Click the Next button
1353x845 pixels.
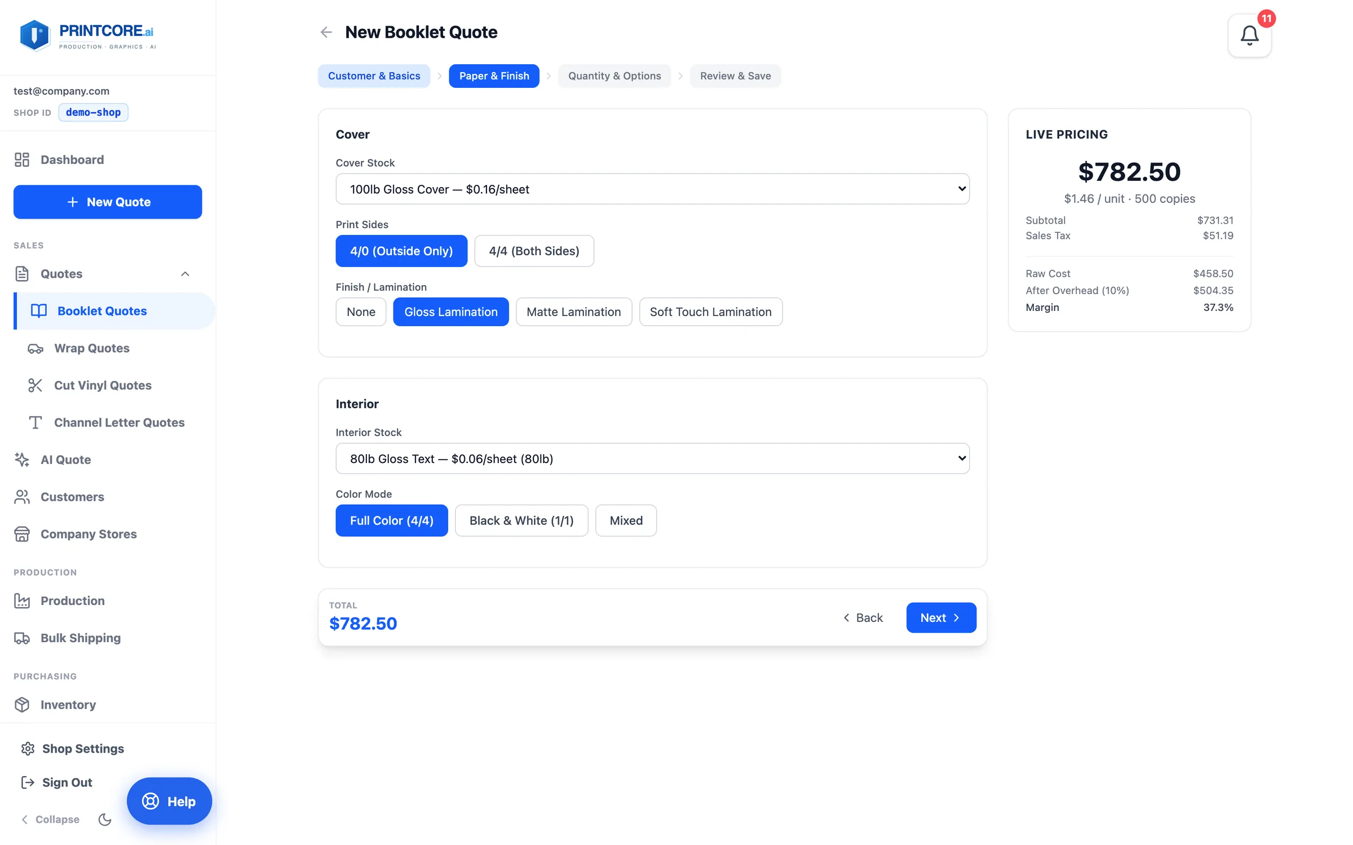pyautogui.click(x=941, y=618)
